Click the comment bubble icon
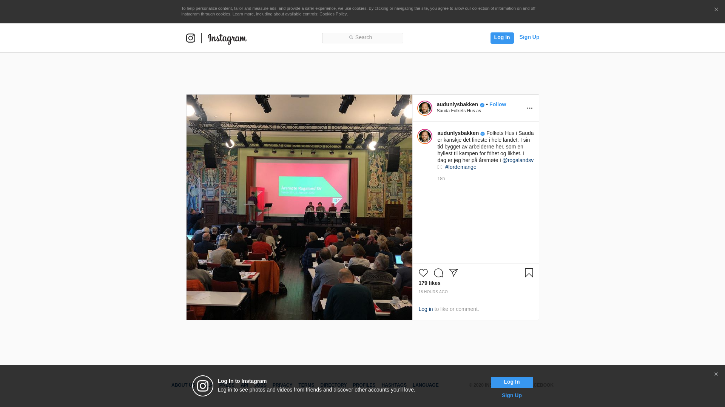 click(438, 273)
